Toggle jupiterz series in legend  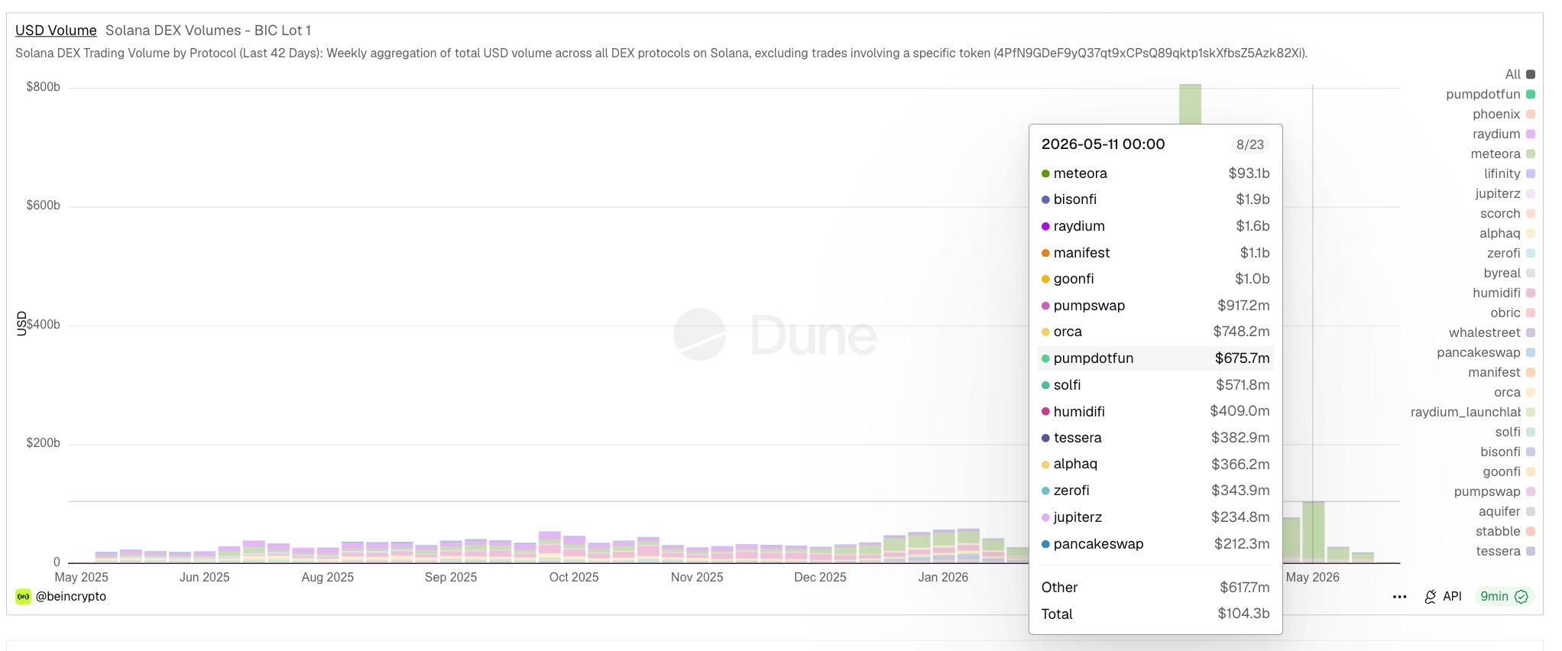1505,193
